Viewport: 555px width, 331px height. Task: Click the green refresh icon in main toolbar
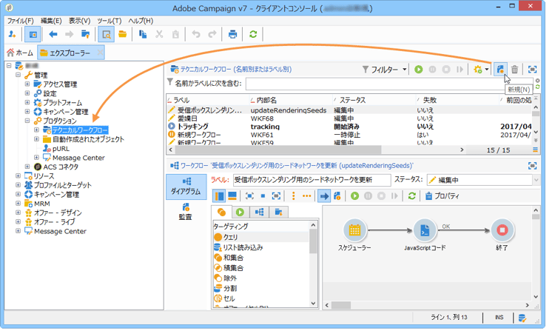[253, 34]
